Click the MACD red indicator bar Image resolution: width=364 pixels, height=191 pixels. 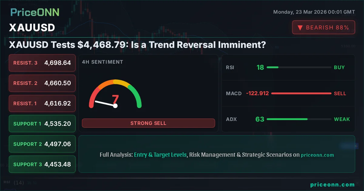pos(301,93)
